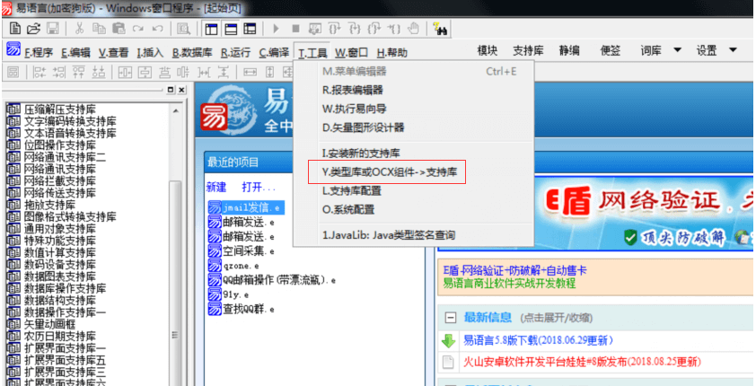This screenshot has height=386, width=756.
Task: Click the 静编 button
Action: (x=569, y=50)
